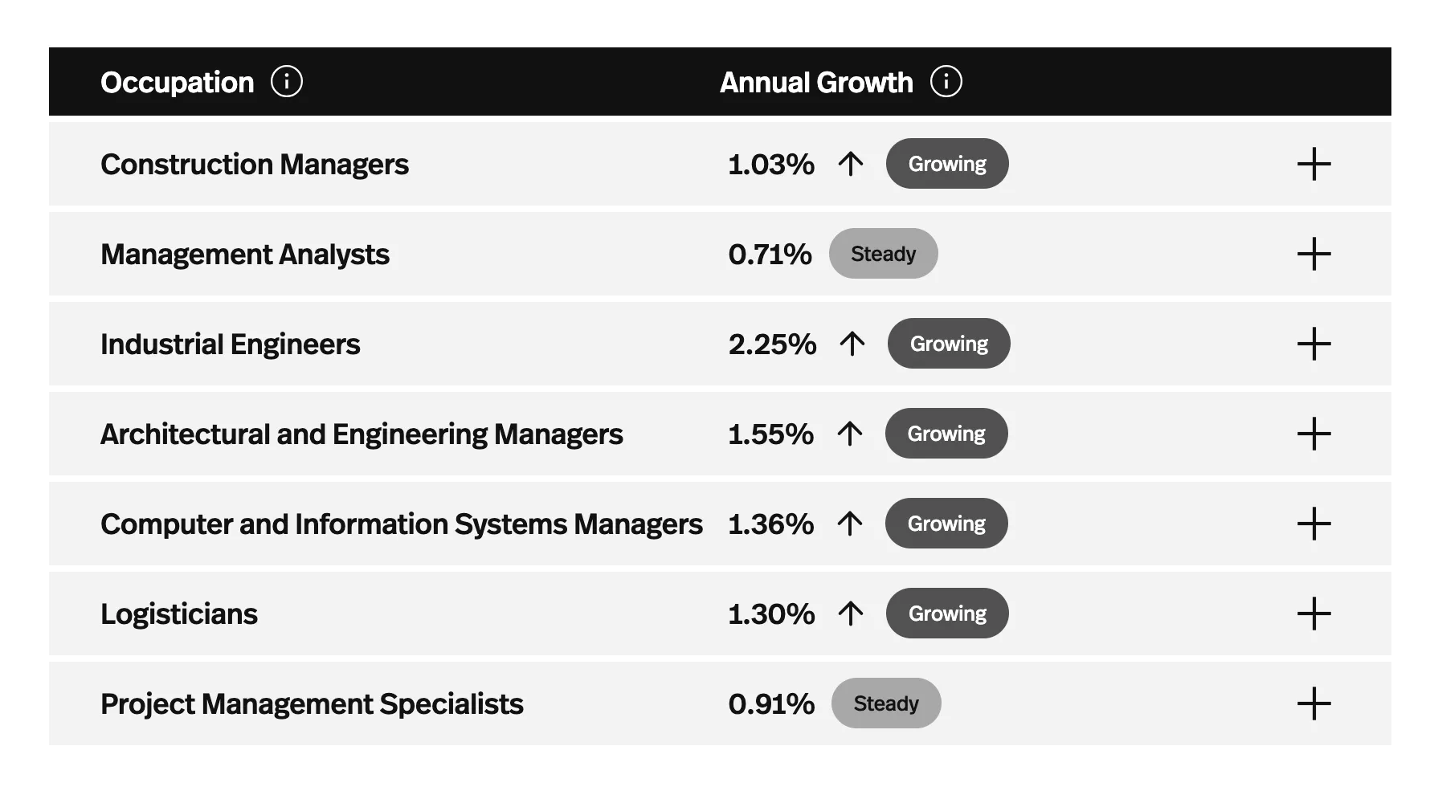Click the info icon beside Occupation
The image size is (1430, 795).
(287, 82)
